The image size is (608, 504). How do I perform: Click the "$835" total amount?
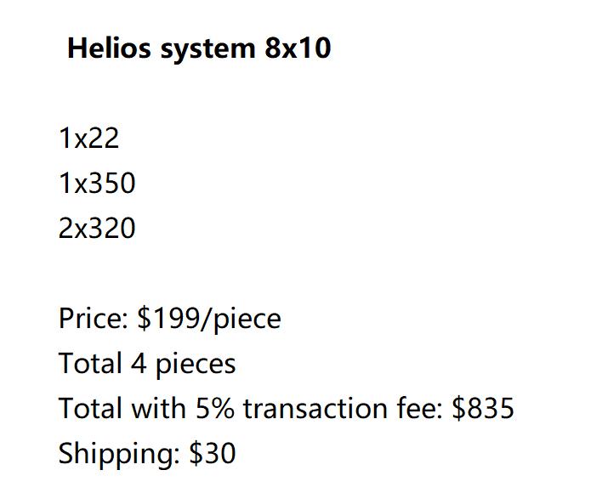483,409
